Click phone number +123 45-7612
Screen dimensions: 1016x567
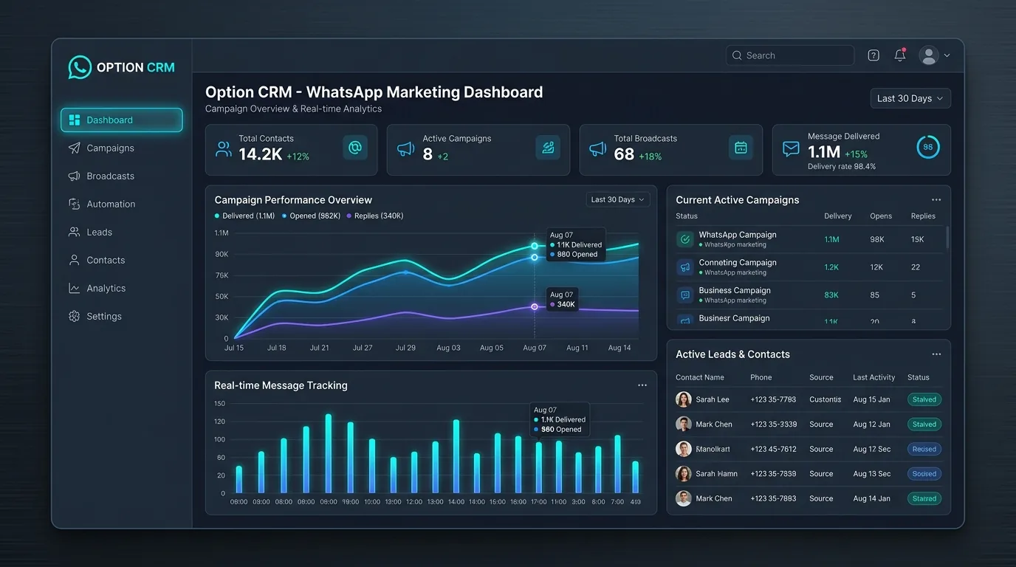(773, 449)
